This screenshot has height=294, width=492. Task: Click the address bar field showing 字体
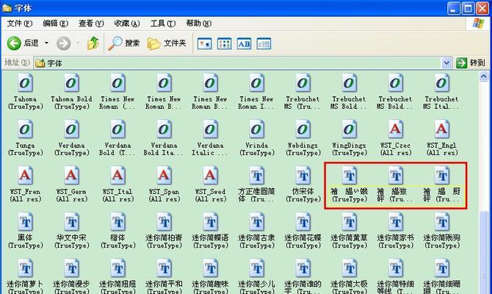242,63
